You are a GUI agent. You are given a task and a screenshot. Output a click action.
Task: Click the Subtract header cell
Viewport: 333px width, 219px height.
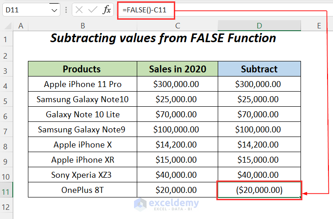tap(259, 69)
